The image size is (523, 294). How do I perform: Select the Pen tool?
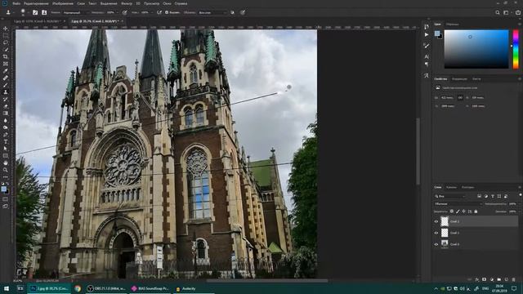pos(6,135)
